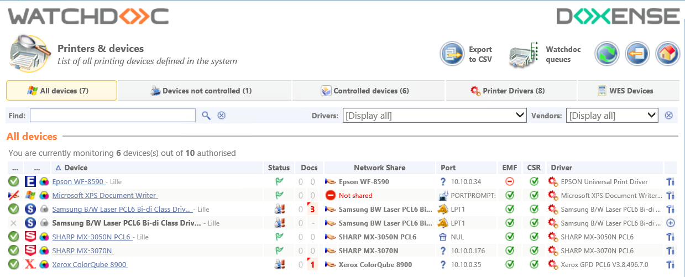Click the red EMF disabled icon for Epson
The image size is (685, 277).
[x=510, y=181]
